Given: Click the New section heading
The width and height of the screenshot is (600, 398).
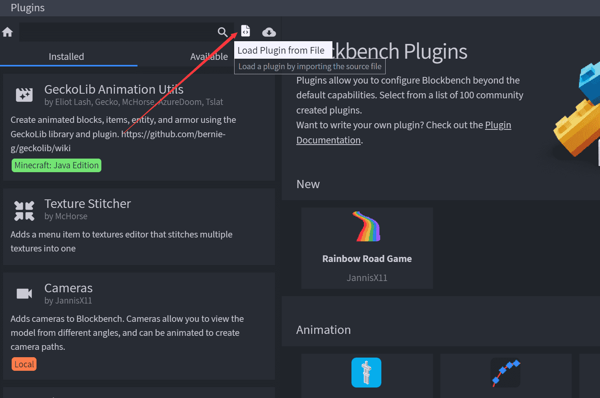Looking at the screenshot, I should (308, 184).
